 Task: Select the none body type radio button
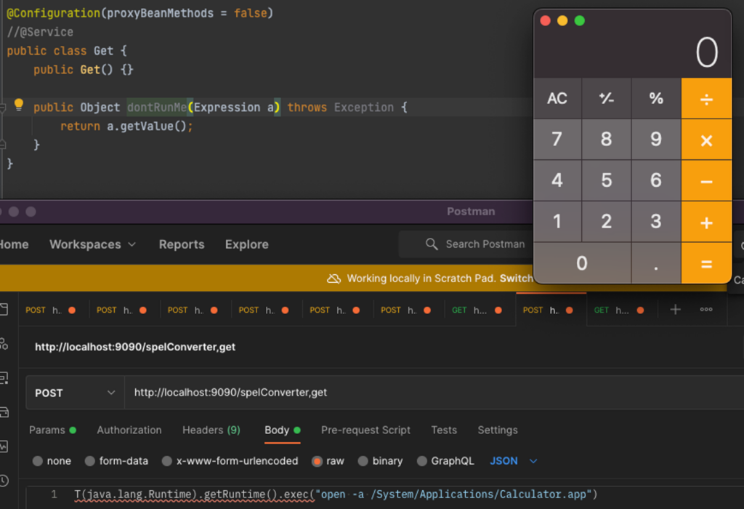click(x=38, y=461)
